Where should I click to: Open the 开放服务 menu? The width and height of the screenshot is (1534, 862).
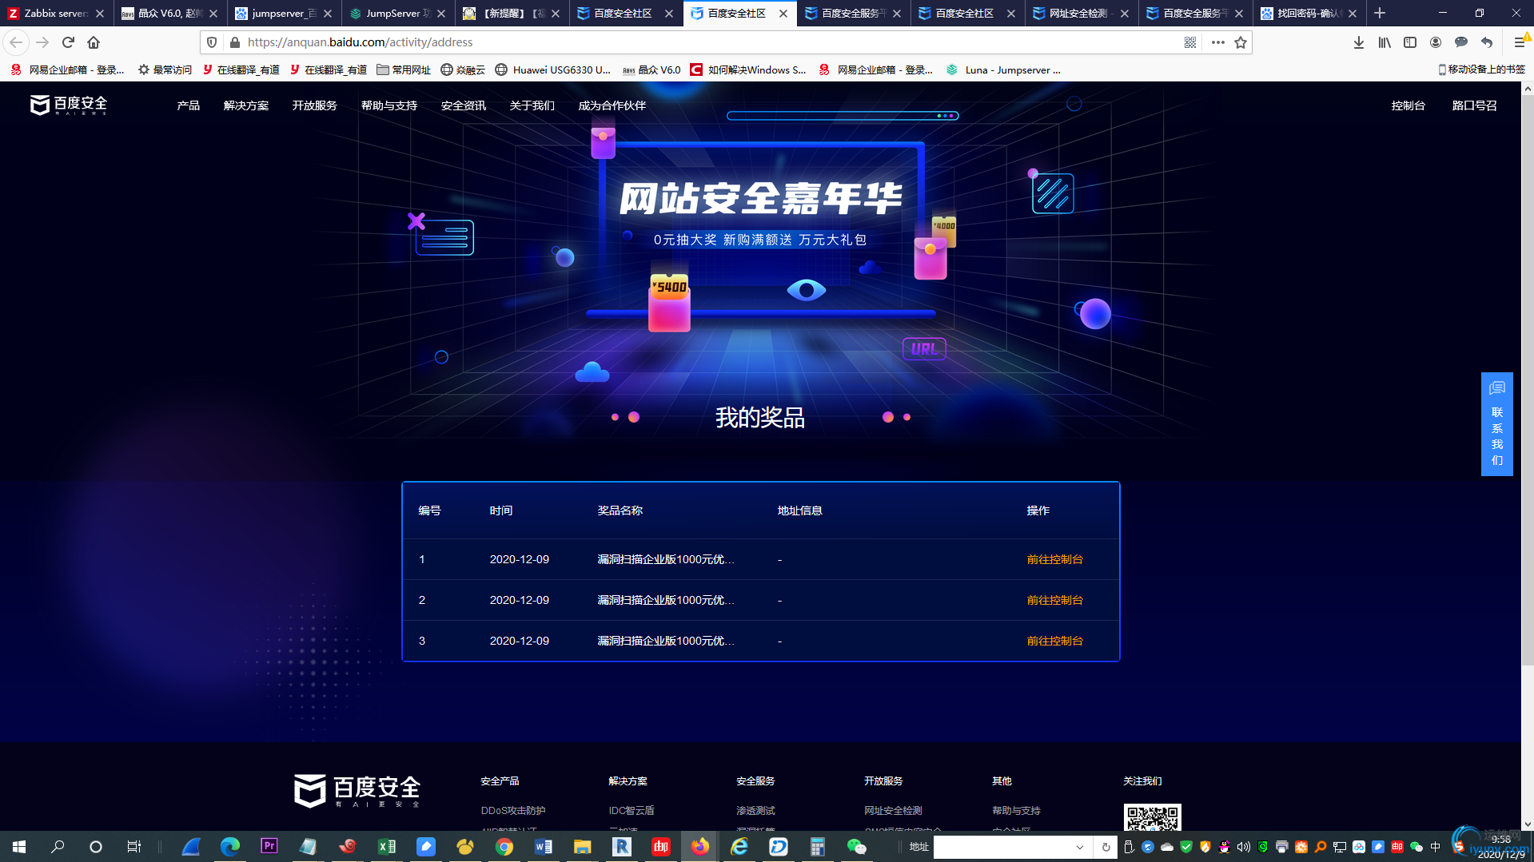(315, 105)
